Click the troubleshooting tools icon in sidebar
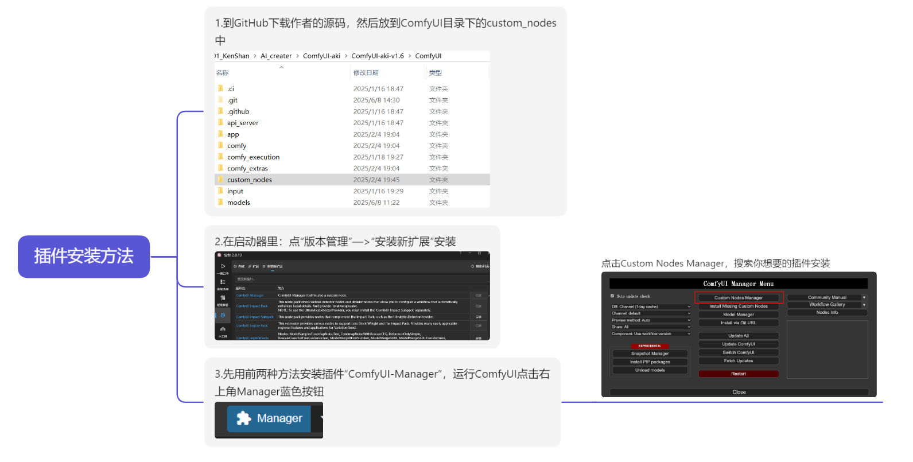Viewport: 913px width, 462px height. [x=223, y=298]
